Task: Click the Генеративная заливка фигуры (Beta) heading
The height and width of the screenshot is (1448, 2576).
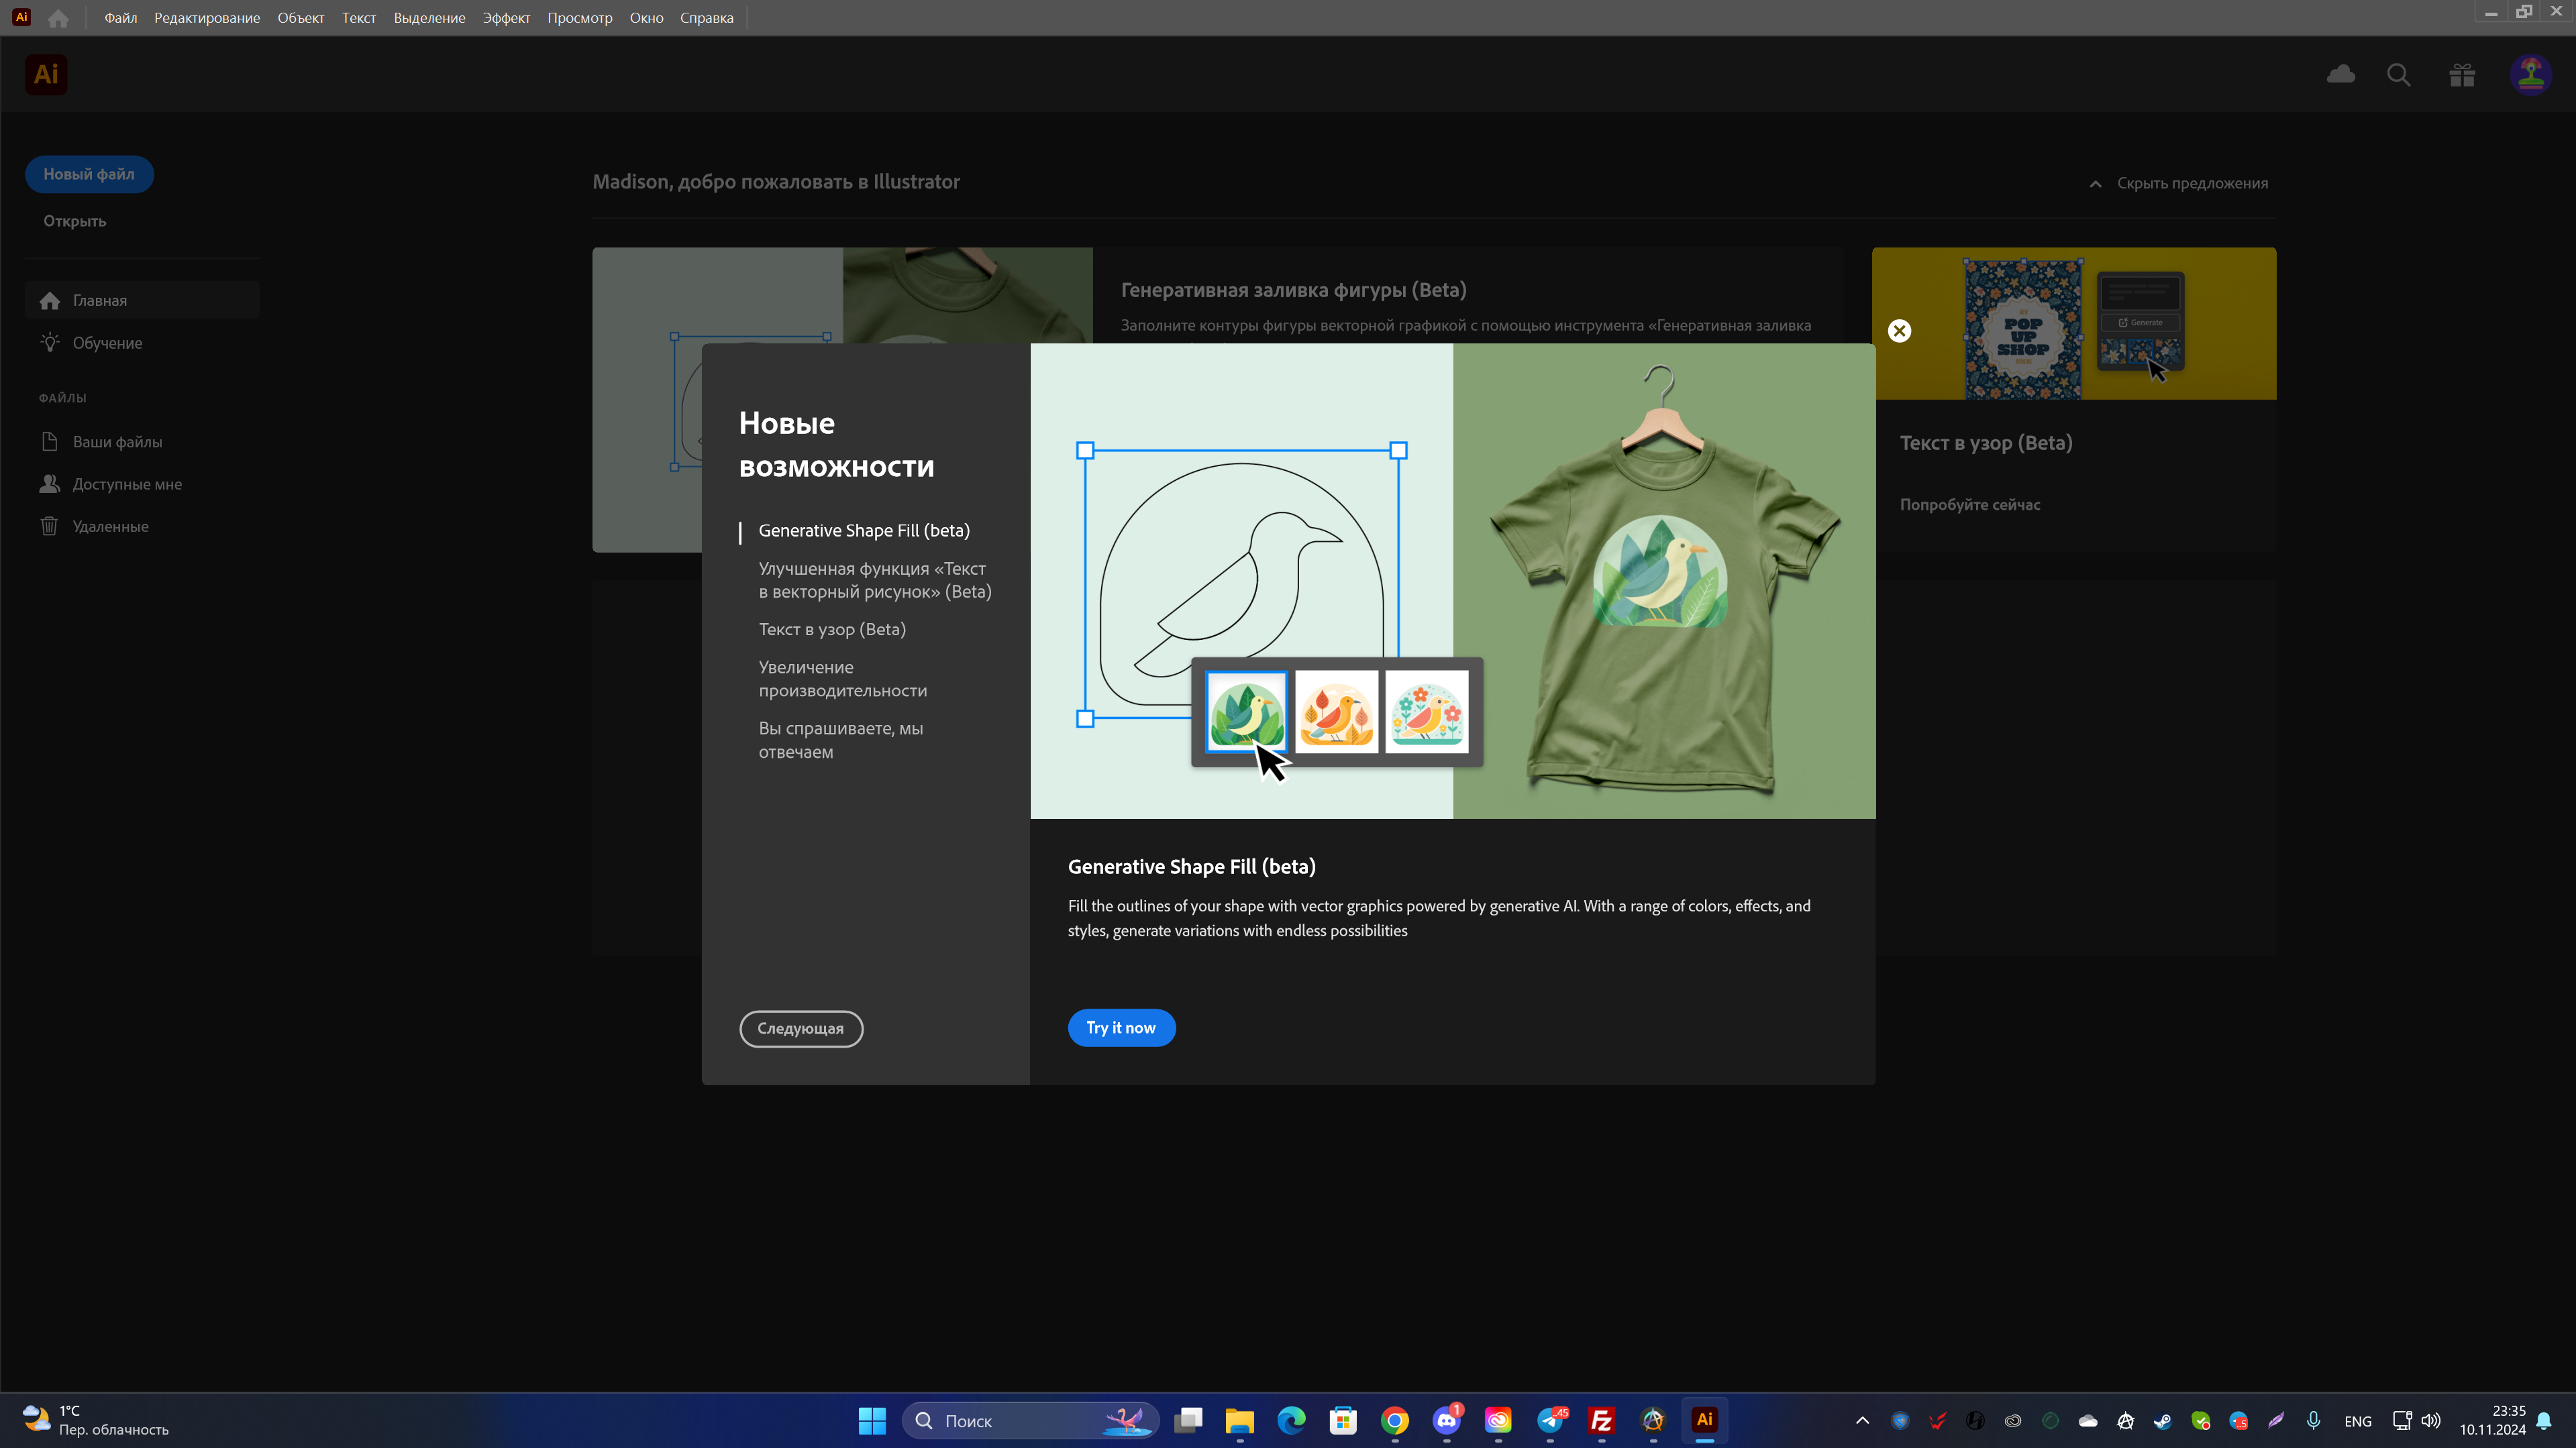Action: [x=1294, y=290]
